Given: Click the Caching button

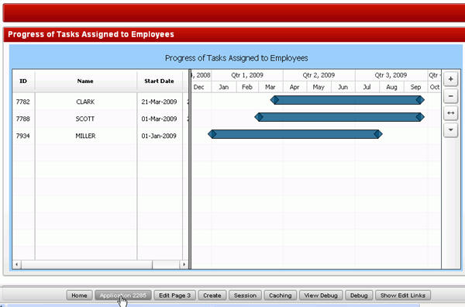Looking at the screenshot, I should (281, 295).
